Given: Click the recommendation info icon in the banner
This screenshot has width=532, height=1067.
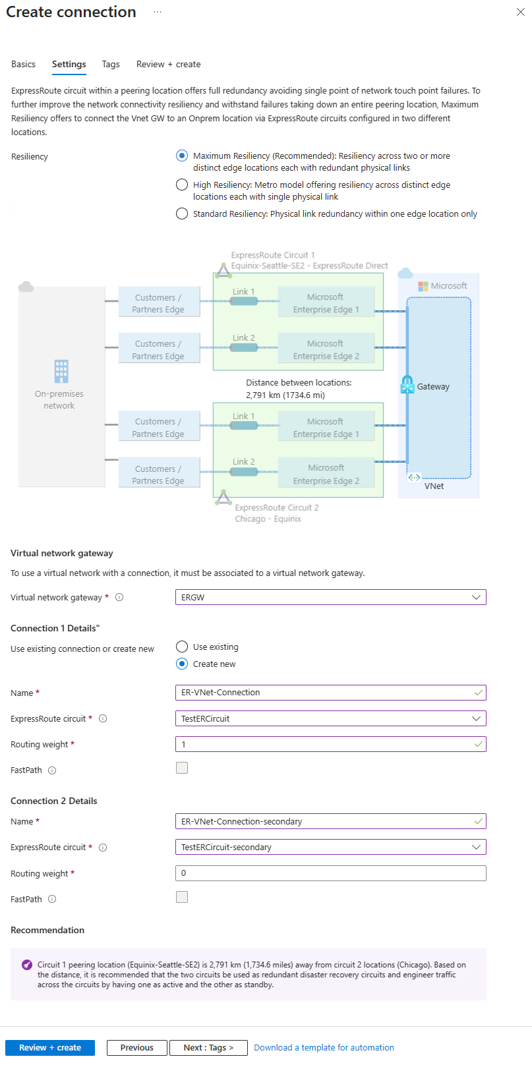Looking at the screenshot, I should coord(26,964).
